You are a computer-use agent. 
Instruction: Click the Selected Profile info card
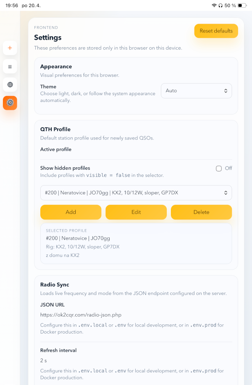(136, 243)
